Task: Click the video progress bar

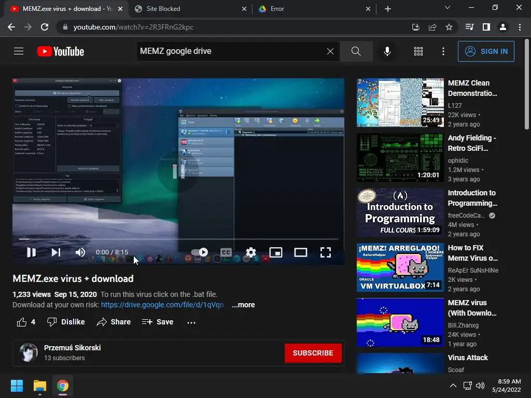Action: (x=178, y=239)
